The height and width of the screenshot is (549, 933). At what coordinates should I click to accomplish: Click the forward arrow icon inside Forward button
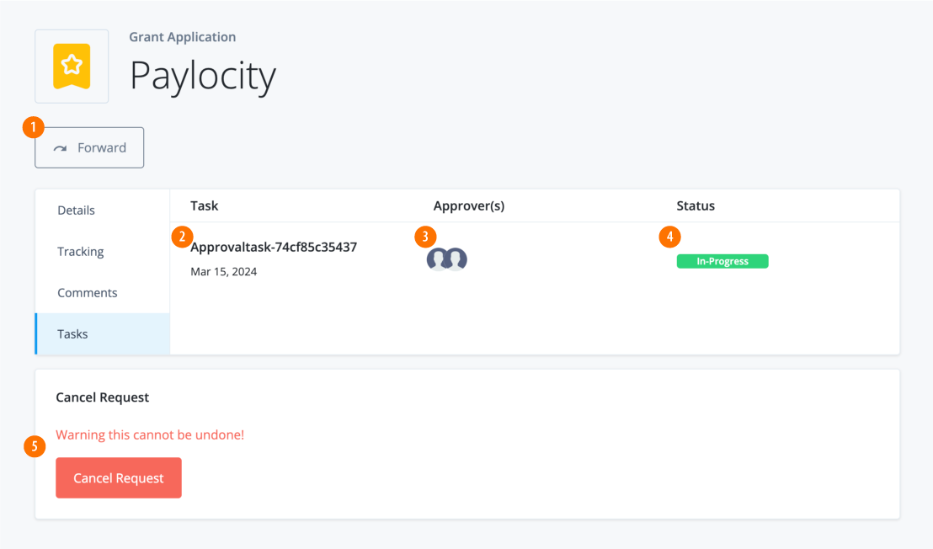pos(61,147)
